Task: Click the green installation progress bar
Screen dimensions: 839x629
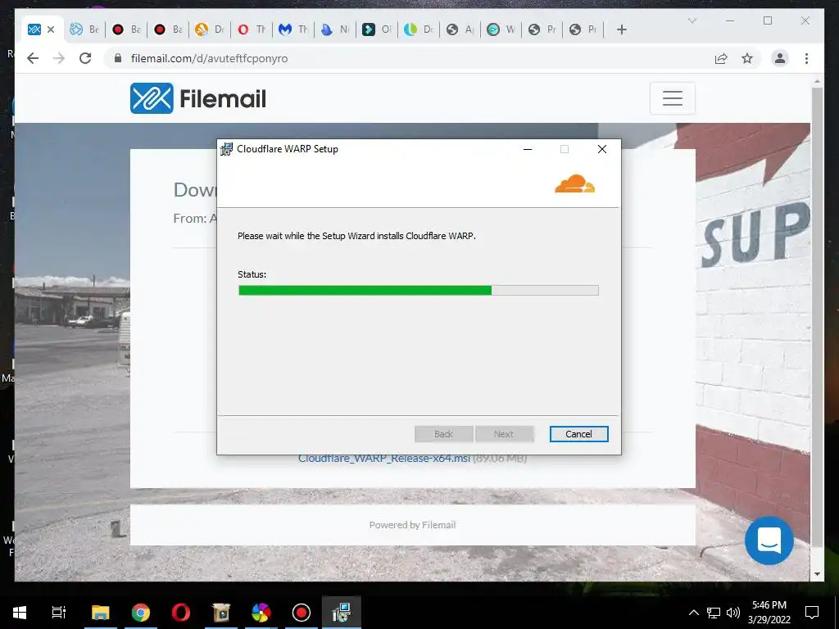Action: pos(419,291)
